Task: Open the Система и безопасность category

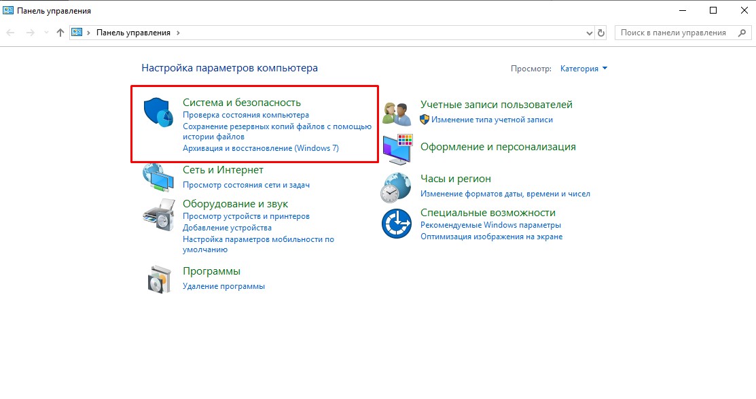Action: tap(241, 103)
